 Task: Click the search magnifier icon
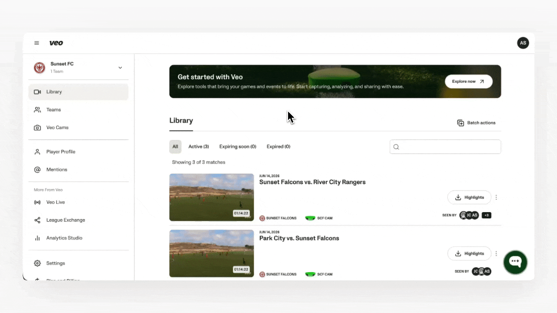point(396,147)
